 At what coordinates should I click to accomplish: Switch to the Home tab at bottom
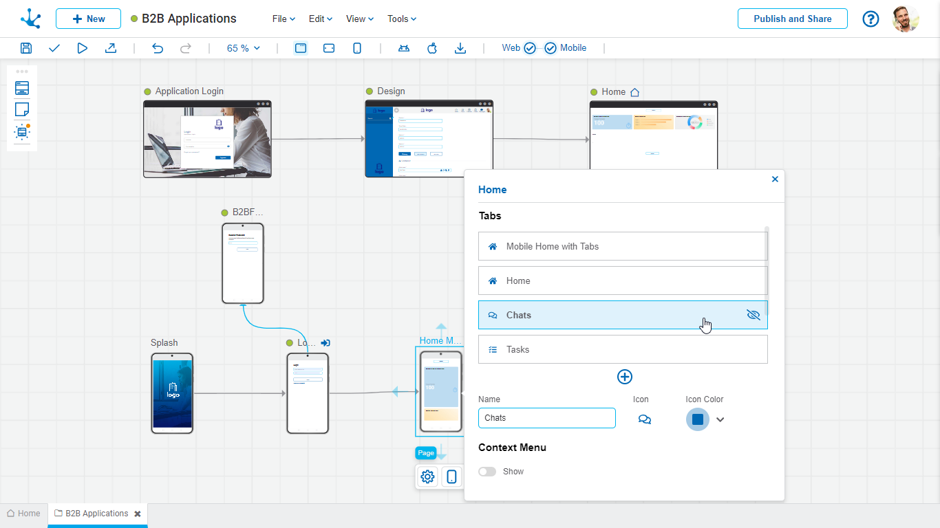tap(23, 514)
